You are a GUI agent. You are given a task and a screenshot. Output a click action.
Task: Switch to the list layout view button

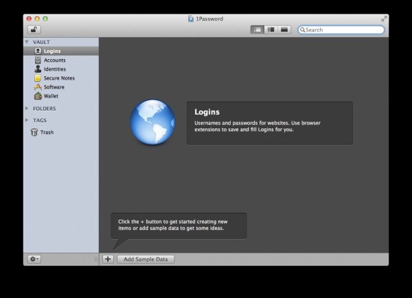(257, 30)
